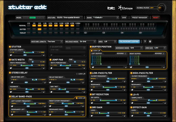Select the Dotted 1/8 stutter value
This screenshot has width=176, height=122.
(x=40, y=29)
